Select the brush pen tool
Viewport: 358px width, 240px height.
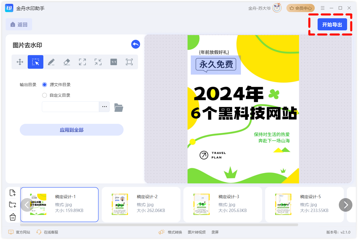pos(51,62)
